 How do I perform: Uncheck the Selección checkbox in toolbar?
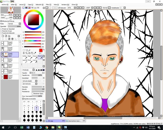[x=59, y=8]
